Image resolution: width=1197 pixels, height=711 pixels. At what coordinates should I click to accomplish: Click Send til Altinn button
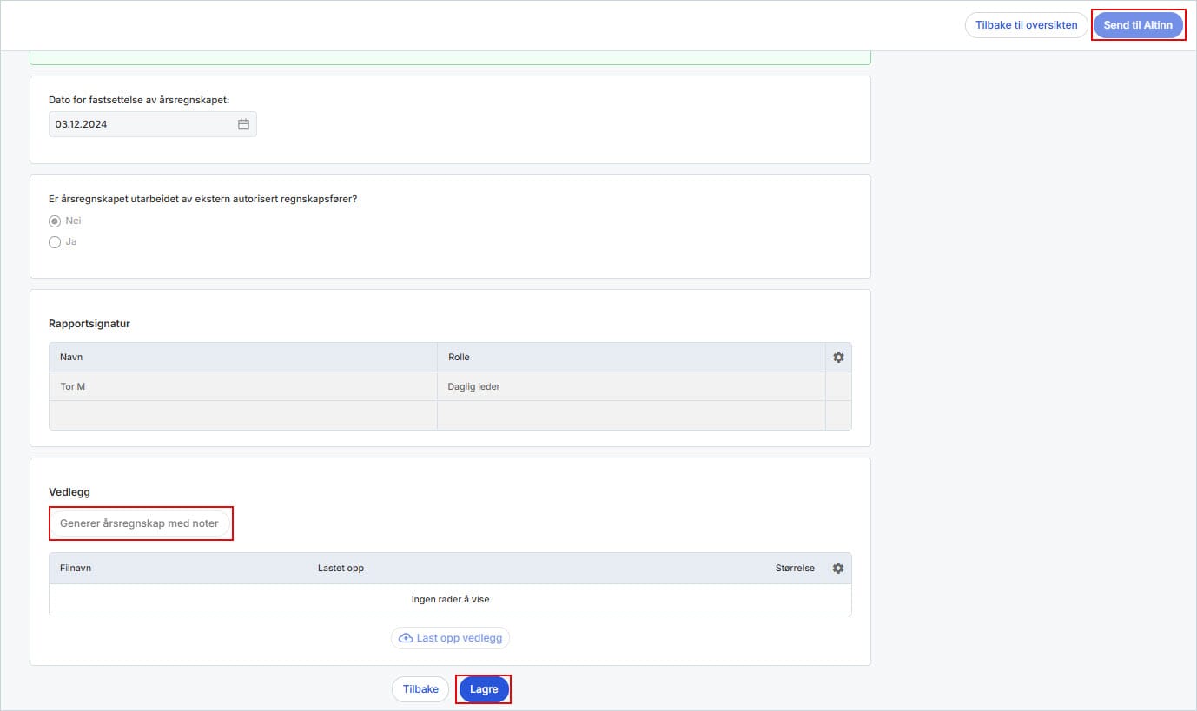(1138, 25)
